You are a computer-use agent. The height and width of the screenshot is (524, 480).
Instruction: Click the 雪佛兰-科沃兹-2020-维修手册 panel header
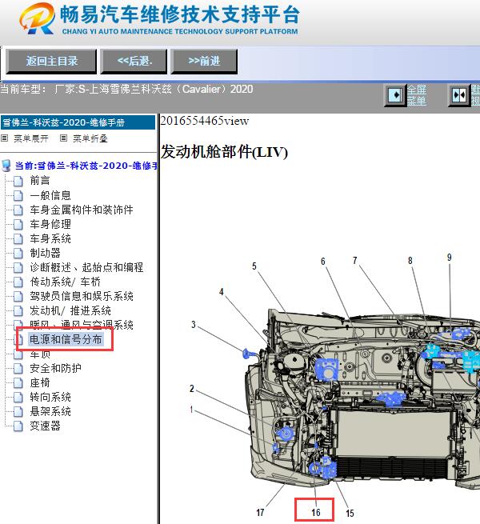pos(78,122)
